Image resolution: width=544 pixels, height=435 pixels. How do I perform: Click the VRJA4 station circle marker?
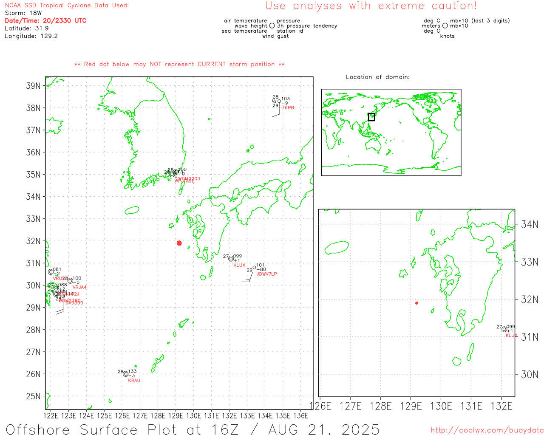[x=70, y=281]
